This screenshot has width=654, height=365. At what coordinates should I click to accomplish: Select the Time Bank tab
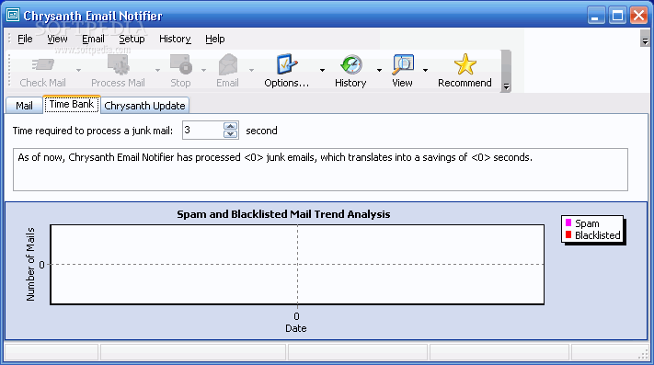pyautogui.click(x=72, y=104)
